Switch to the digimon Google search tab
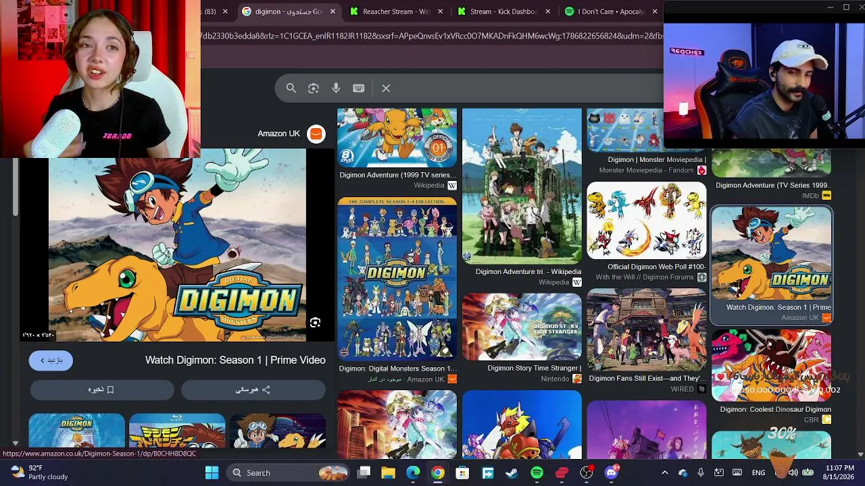The image size is (865, 486). (289, 11)
